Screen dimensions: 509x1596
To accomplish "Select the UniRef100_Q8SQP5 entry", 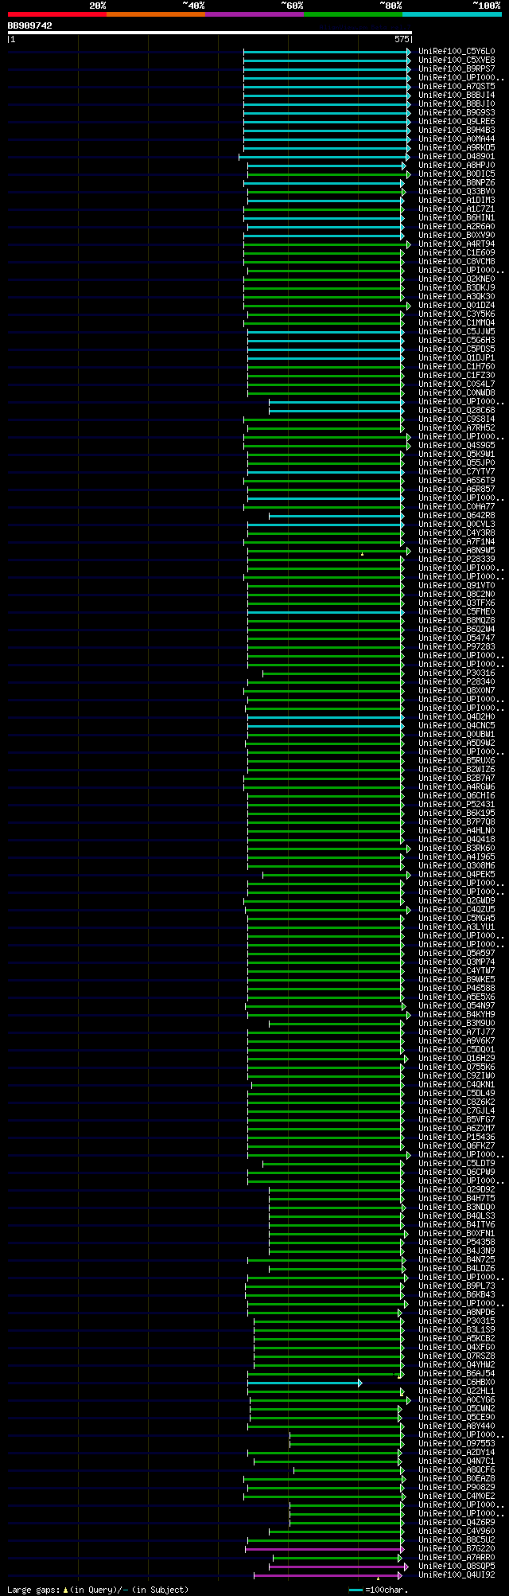I will [x=457, y=1567].
